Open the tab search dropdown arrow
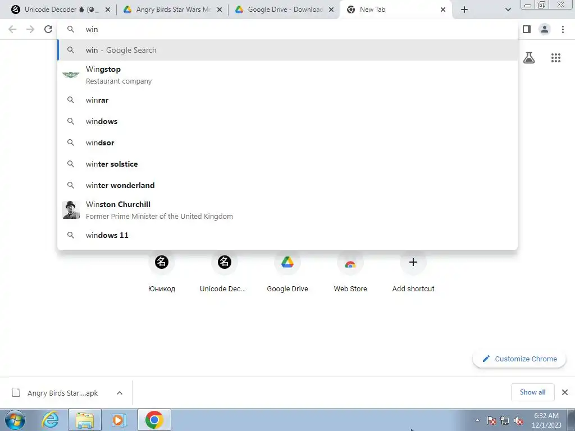This screenshot has width=575, height=431. [508, 10]
